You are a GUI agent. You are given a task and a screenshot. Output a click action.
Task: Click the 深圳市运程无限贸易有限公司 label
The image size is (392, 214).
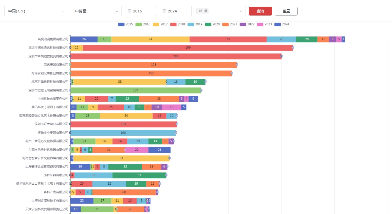coord(48,90)
